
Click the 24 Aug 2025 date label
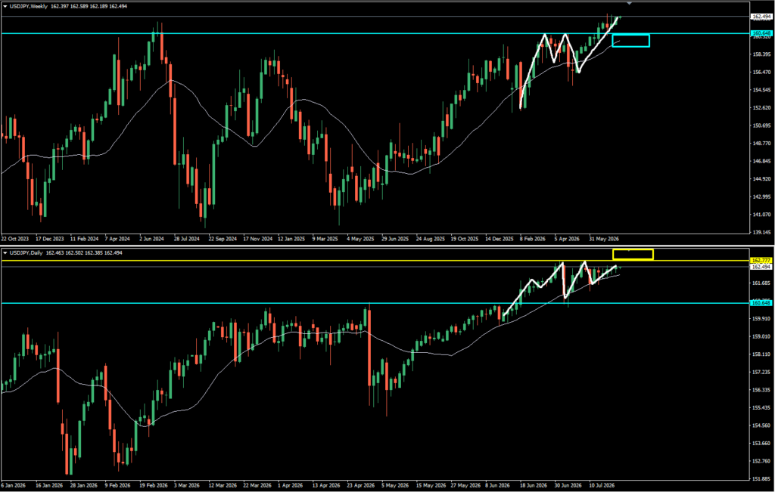430,238
